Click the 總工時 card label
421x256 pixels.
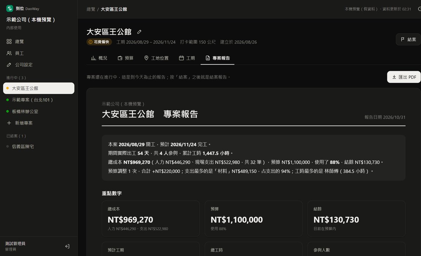click(x=217, y=250)
